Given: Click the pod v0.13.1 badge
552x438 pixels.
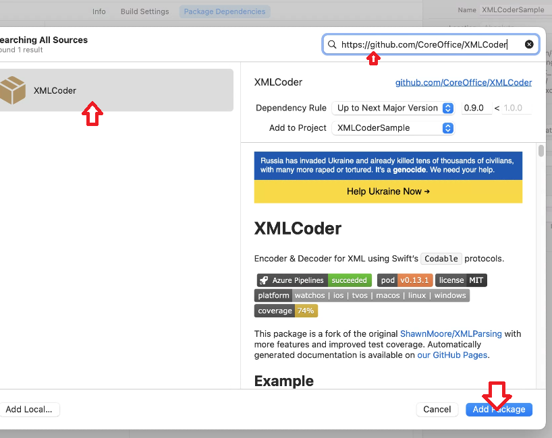Looking at the screenshot, I should pos(404,280).
